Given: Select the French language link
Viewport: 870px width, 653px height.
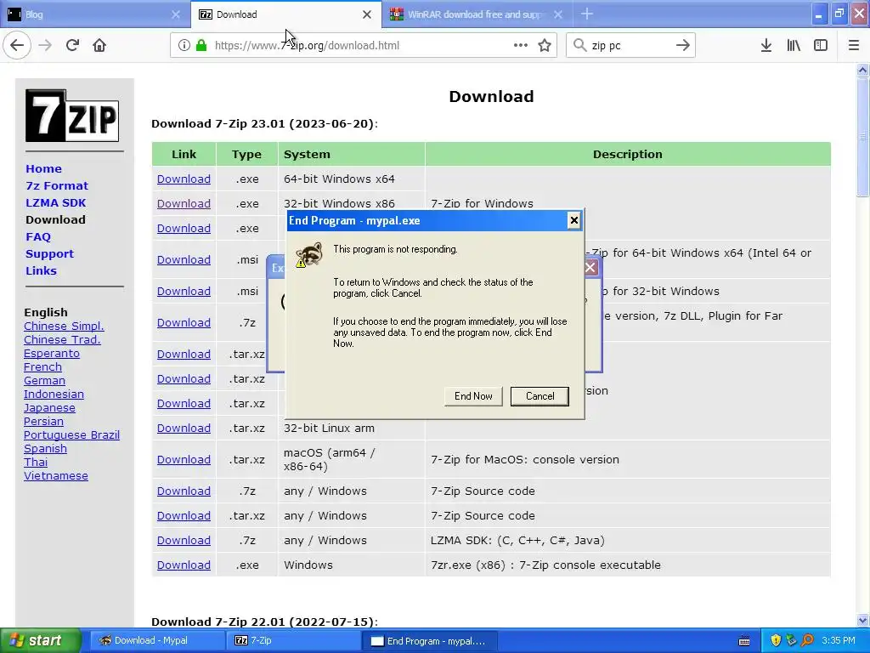Looking at the screenshot, I should tap(42, 367).
